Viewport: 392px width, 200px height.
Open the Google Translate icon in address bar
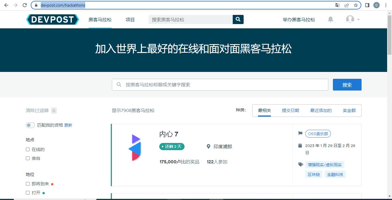337,5
